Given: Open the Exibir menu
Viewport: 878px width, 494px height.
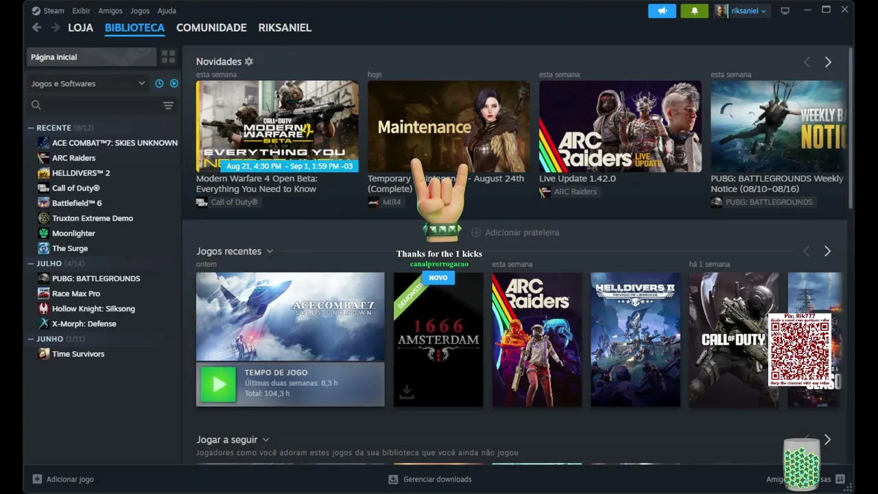Looking at the screenshot, I should (81, 11).
